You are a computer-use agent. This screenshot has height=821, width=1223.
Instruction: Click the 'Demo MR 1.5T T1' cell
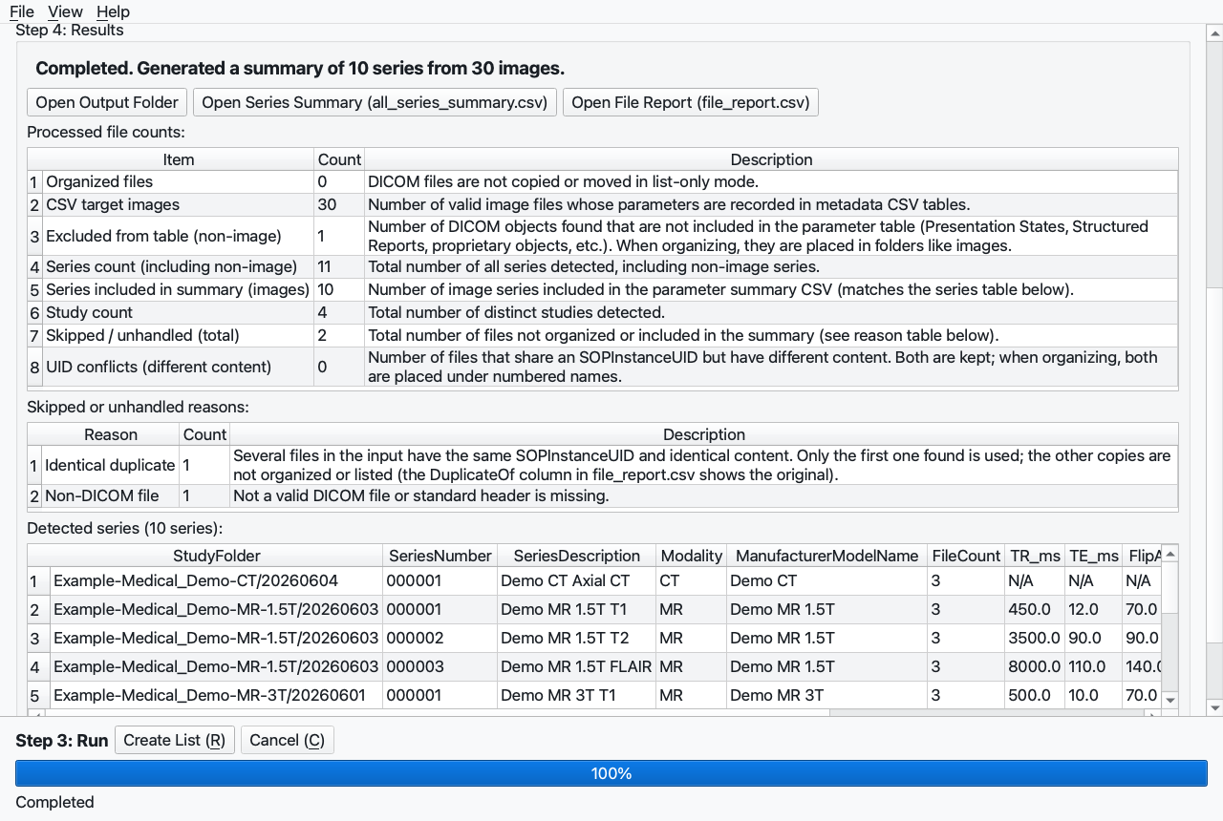coord(577,609)
